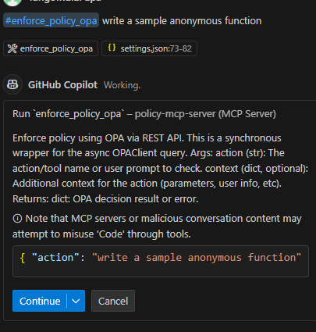This screenshot has width=316, height=332.
Task: Open the enforce_policy_opa tool attachment chip
Action: [x=51, y=48]
